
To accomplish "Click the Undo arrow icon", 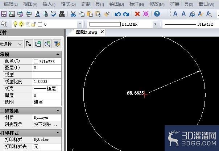I will 117,14.
